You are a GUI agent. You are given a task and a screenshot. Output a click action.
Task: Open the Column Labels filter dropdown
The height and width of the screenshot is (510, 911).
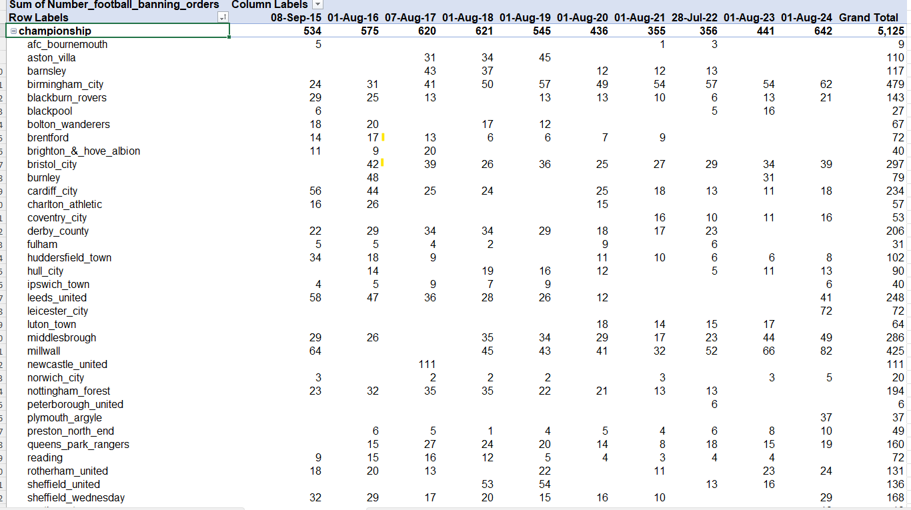pos(317,5)
